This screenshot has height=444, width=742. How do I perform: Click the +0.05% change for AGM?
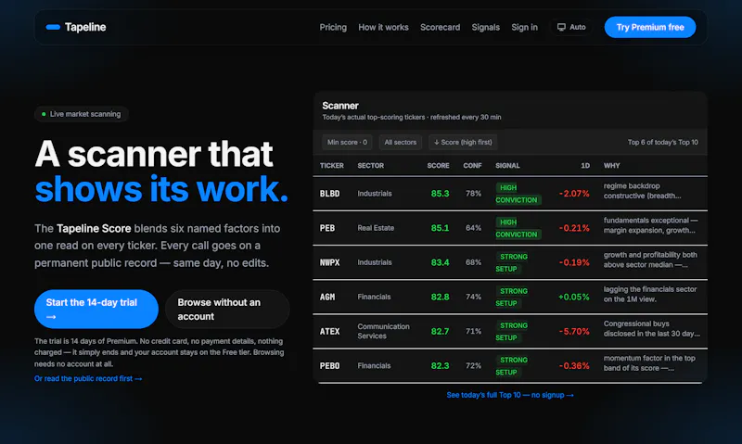[574, 297]
